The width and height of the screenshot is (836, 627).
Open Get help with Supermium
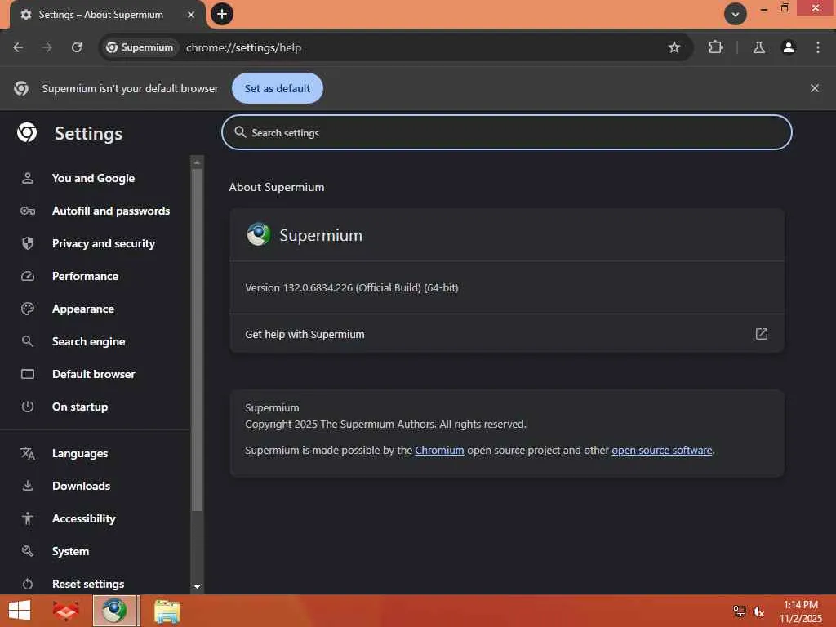click(x=506, y=334)
